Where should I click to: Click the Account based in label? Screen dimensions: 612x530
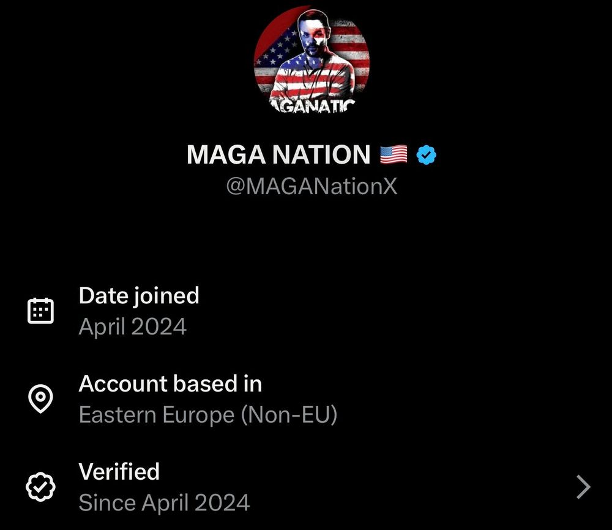click(170, 384)
